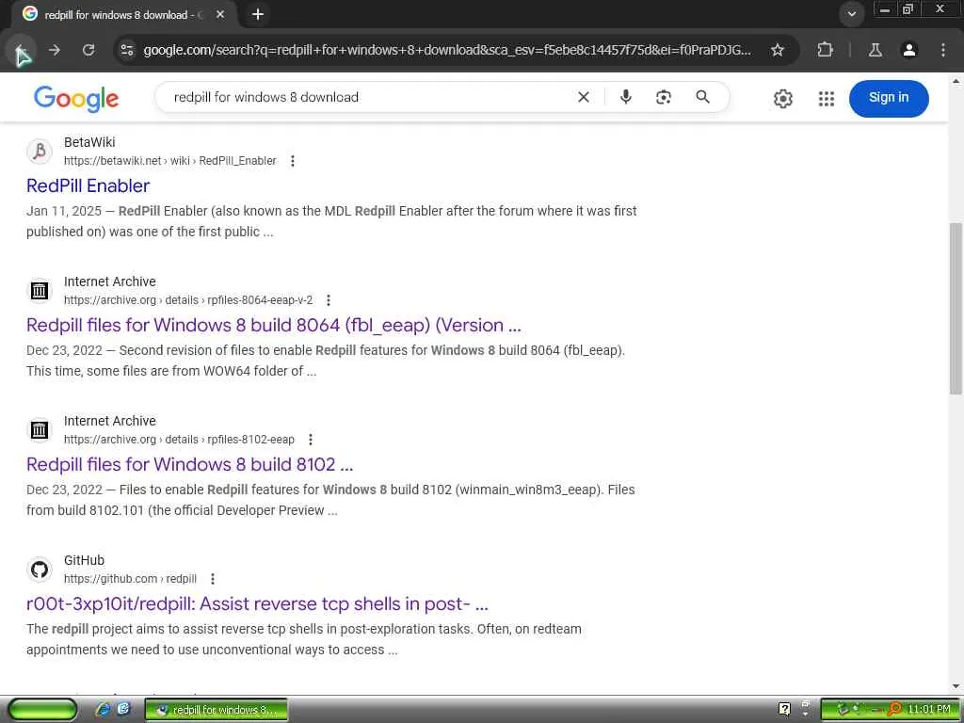Expand the tab search dropdown

[x=851, y=14]
